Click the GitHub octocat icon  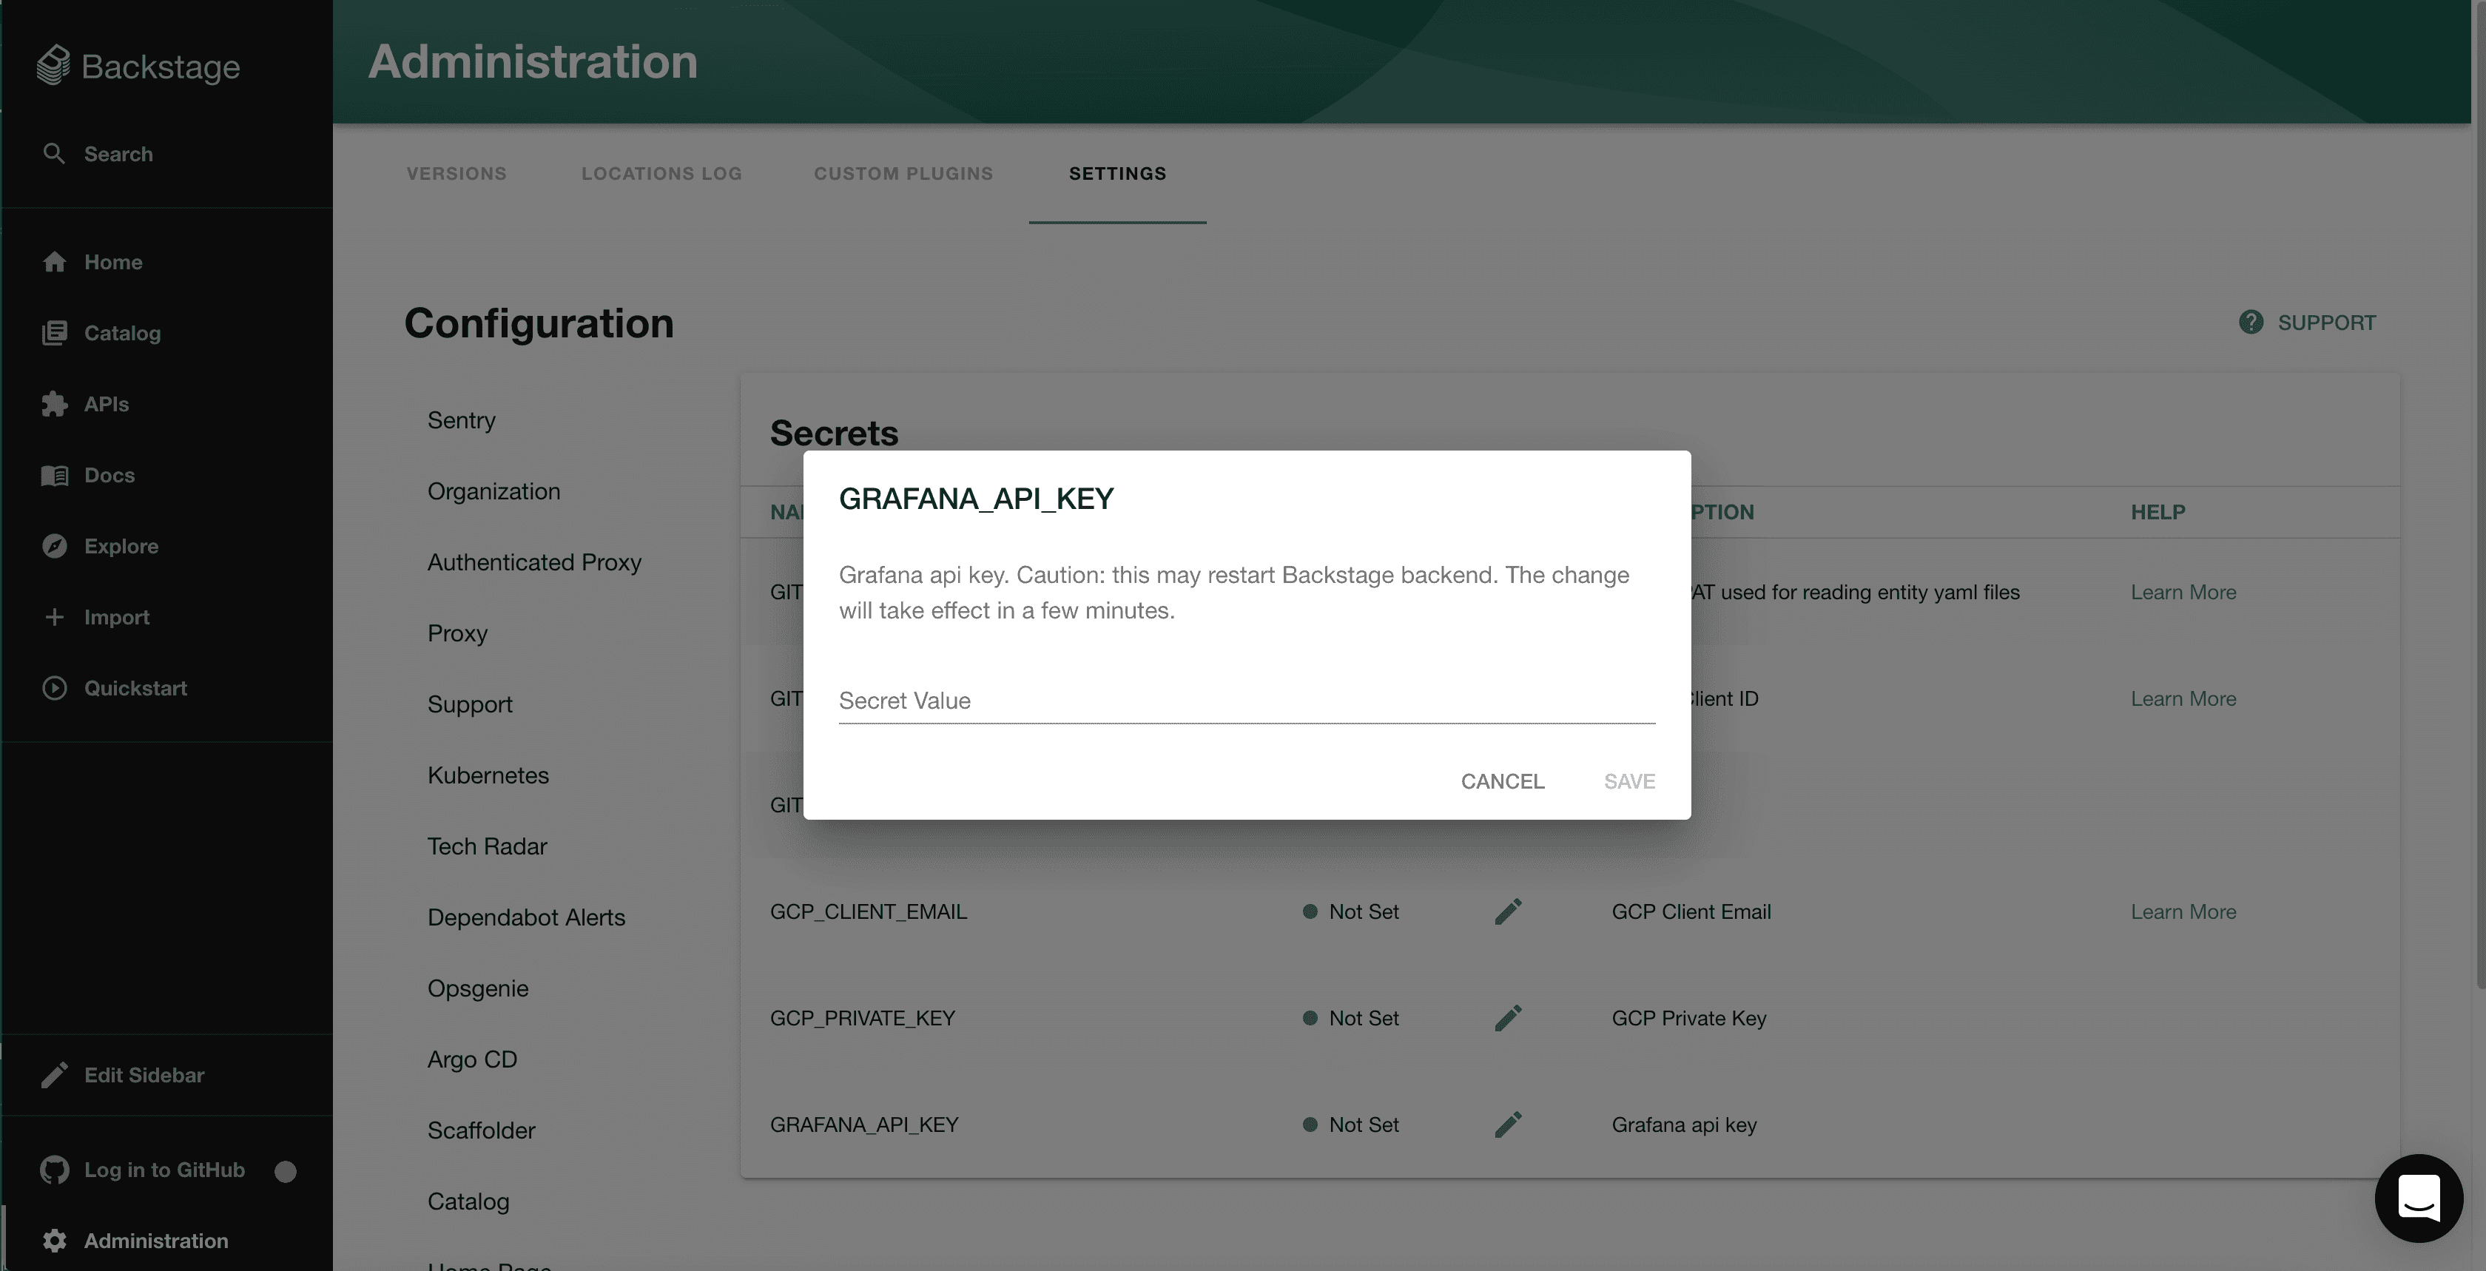click(x=54, y=1170)
